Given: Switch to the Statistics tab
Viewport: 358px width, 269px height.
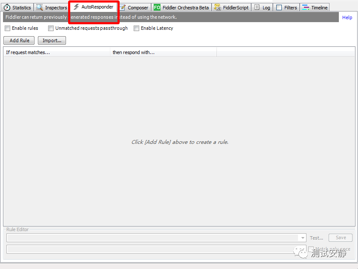Looking at the screenshot, I should (17, 7).
